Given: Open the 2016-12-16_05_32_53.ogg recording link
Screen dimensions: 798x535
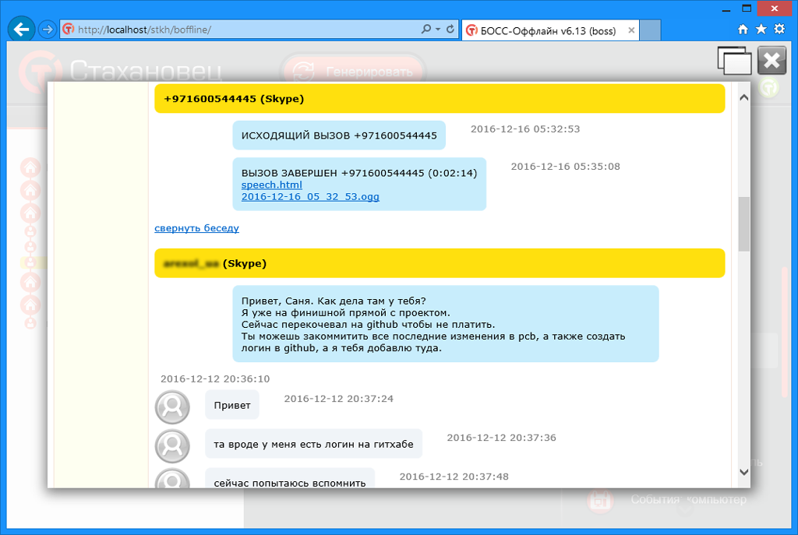Looking at the screenshot, I should pyautogui.click(x=310, y=196).
